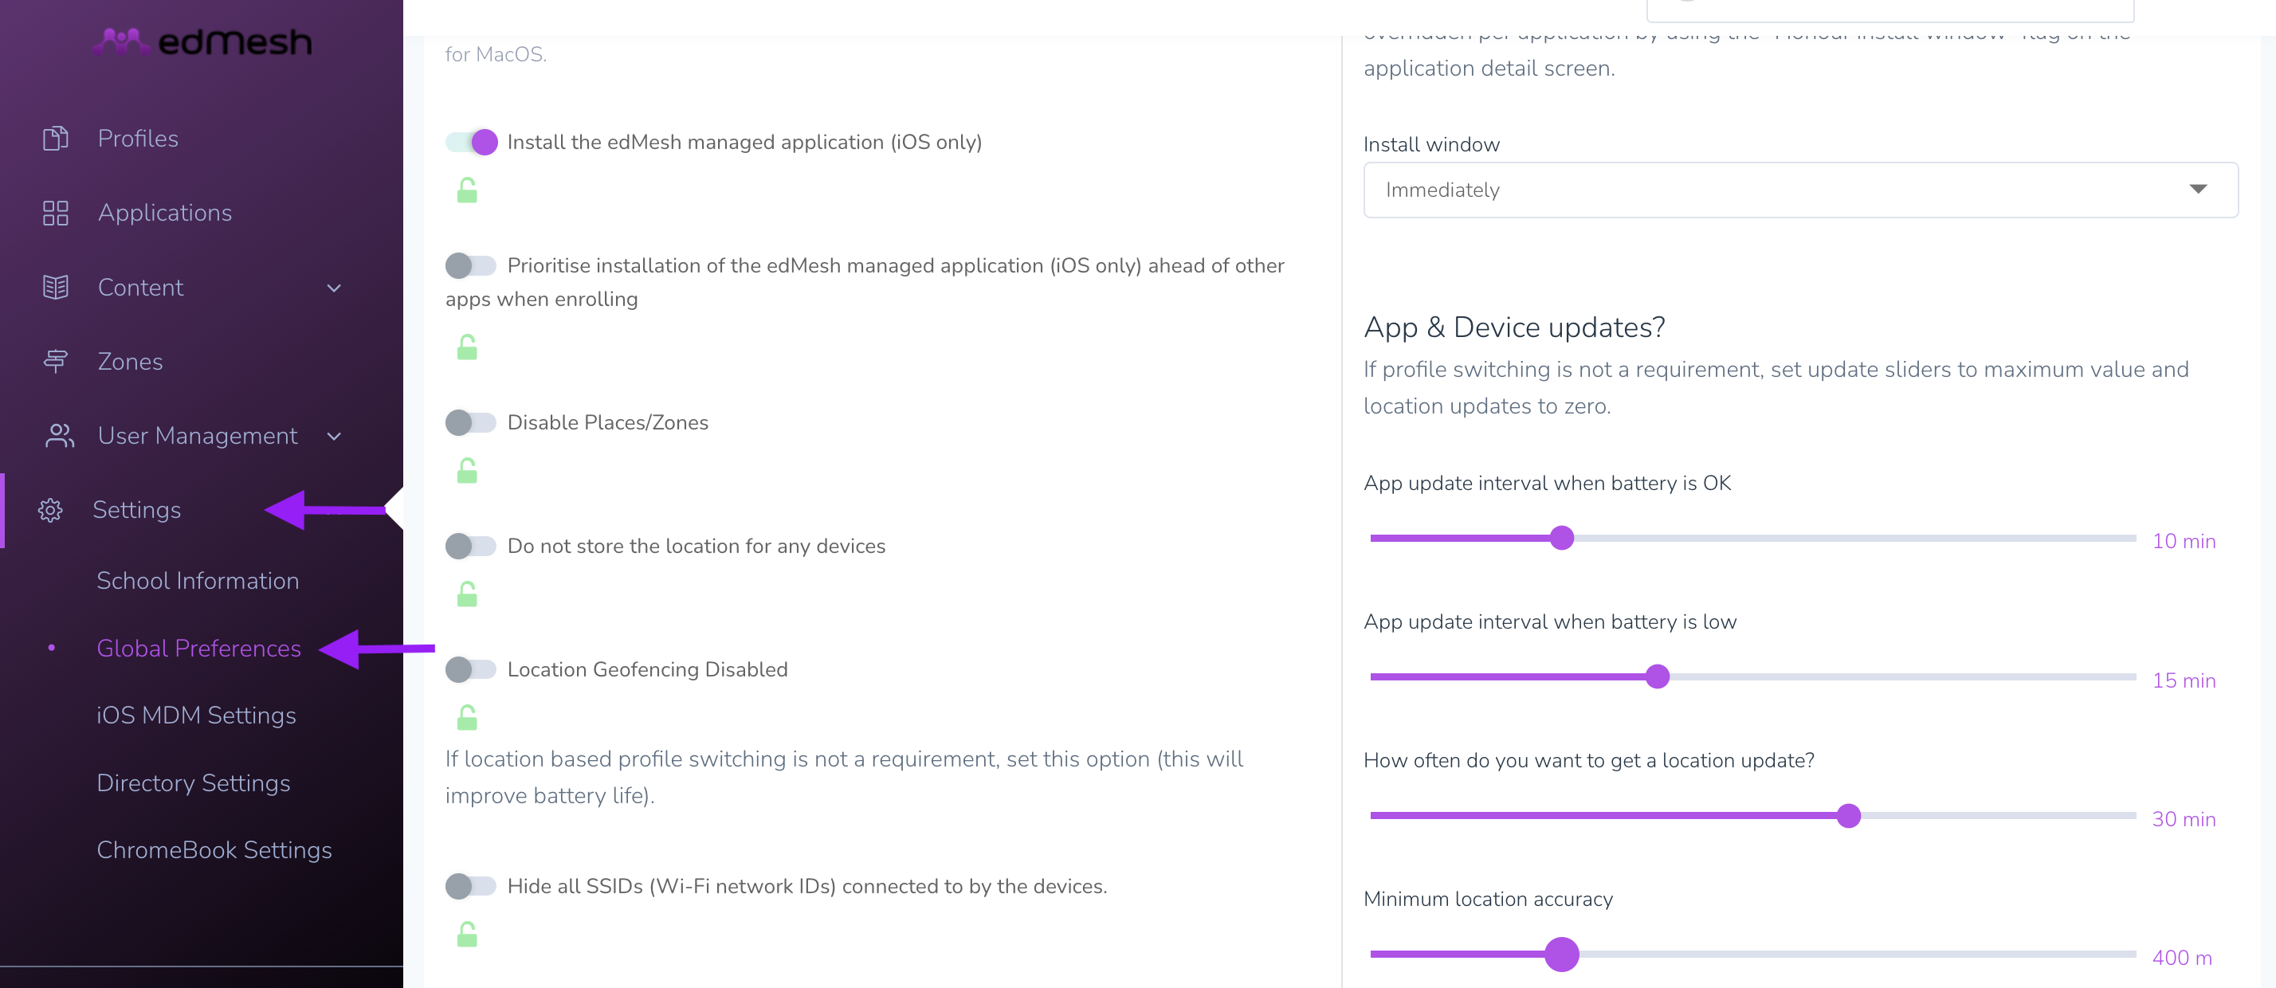This screenshot has width=2276, height=988.
Task: Click the edMesh logo
Action: pyautogui.click(x=203, y=41)
